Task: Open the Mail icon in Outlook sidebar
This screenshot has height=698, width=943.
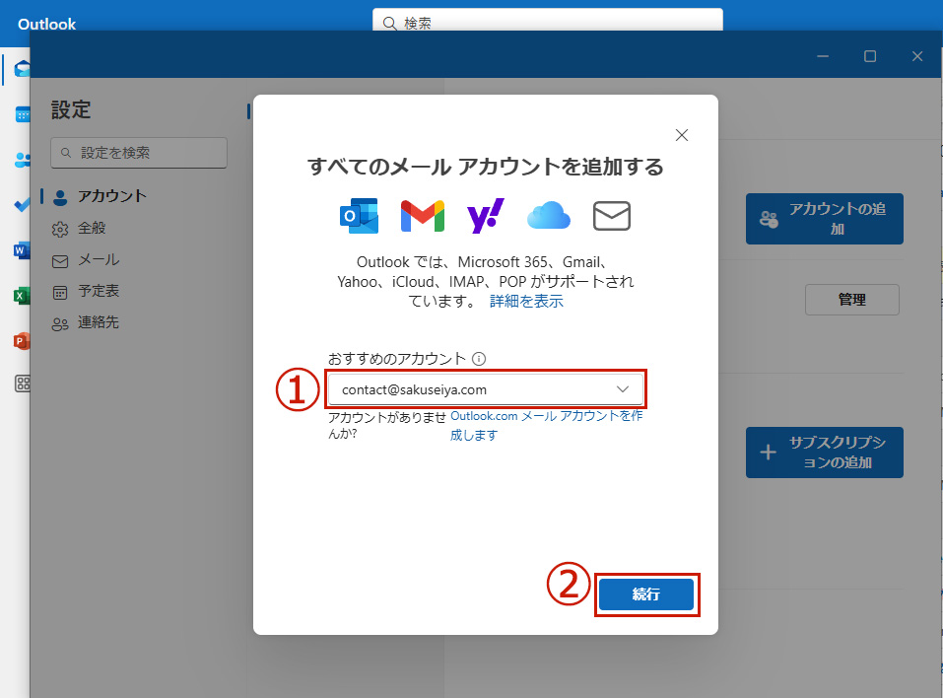Action: click(23, 69)
